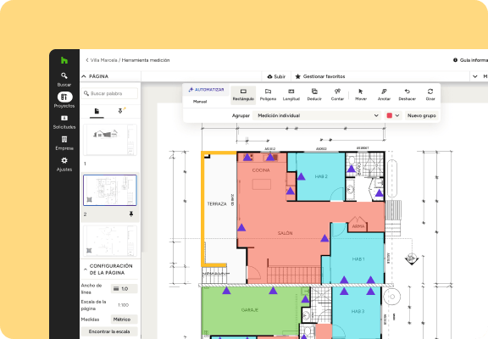The height and width of the screenshot is (339, 488).
Task: Select the Polígono tool
Action: (268, 95)
